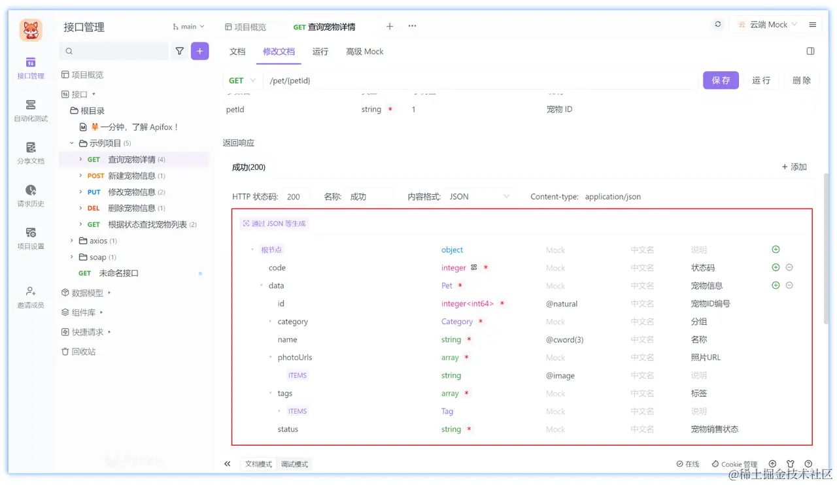Viewport: 837px width, 485px height.
Task: Remove the data field row
Action: 789,285
